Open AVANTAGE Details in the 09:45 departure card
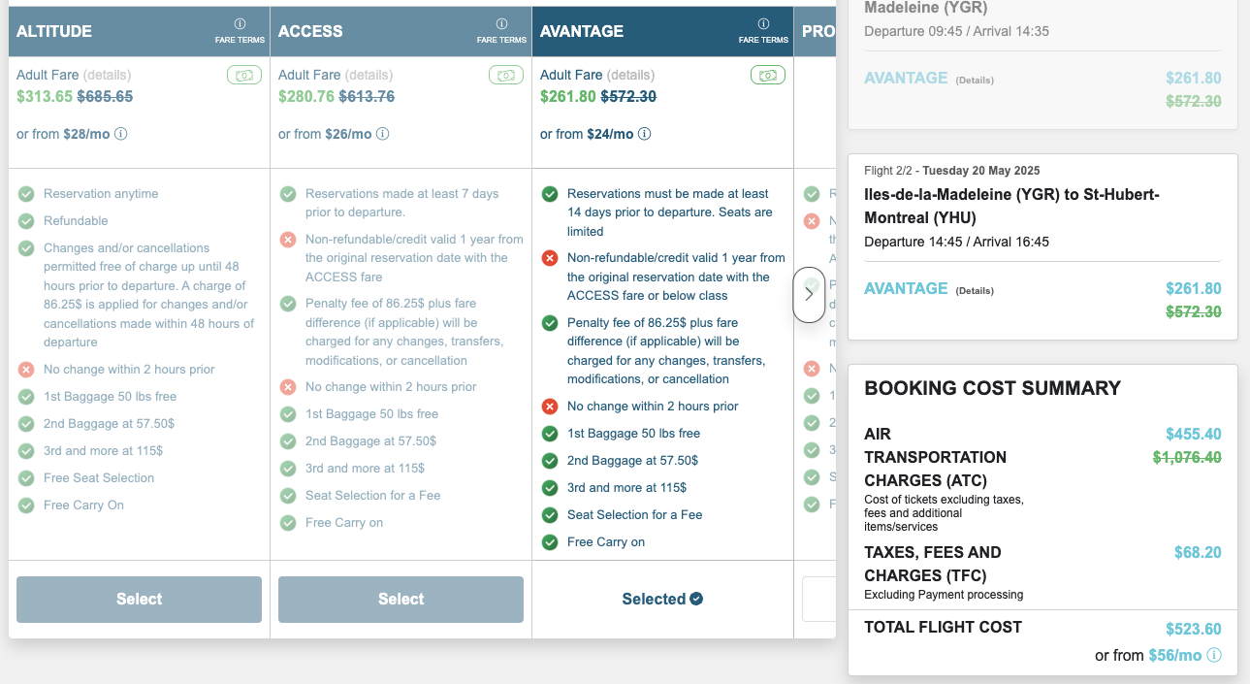The image size is (1250, 684). click(x=975, y=81)
